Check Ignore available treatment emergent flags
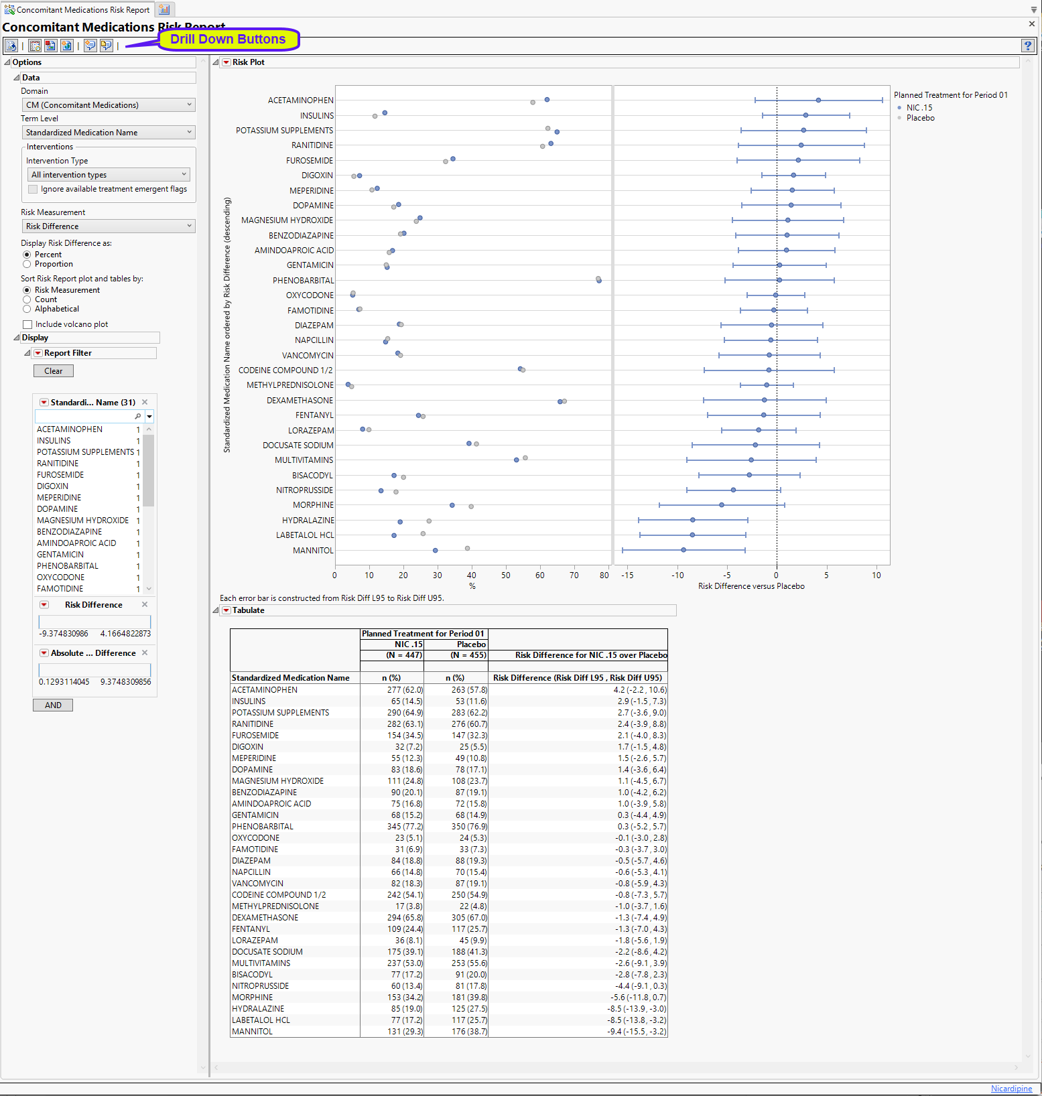The width and height of the screenshot is (1042, 1096). [33, 190]
